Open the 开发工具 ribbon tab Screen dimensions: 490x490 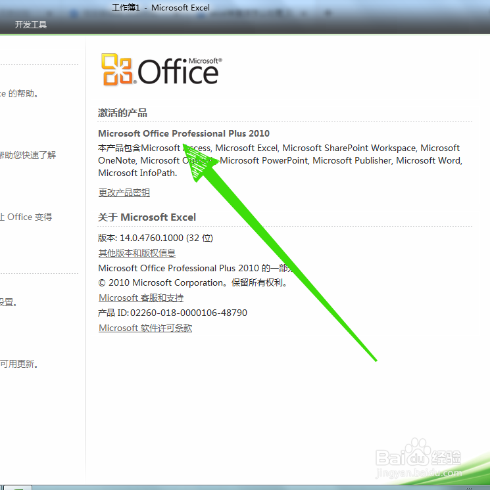coord(31,25)
